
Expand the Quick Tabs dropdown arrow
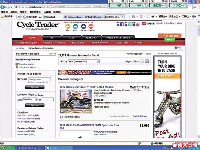click(22, 17)
